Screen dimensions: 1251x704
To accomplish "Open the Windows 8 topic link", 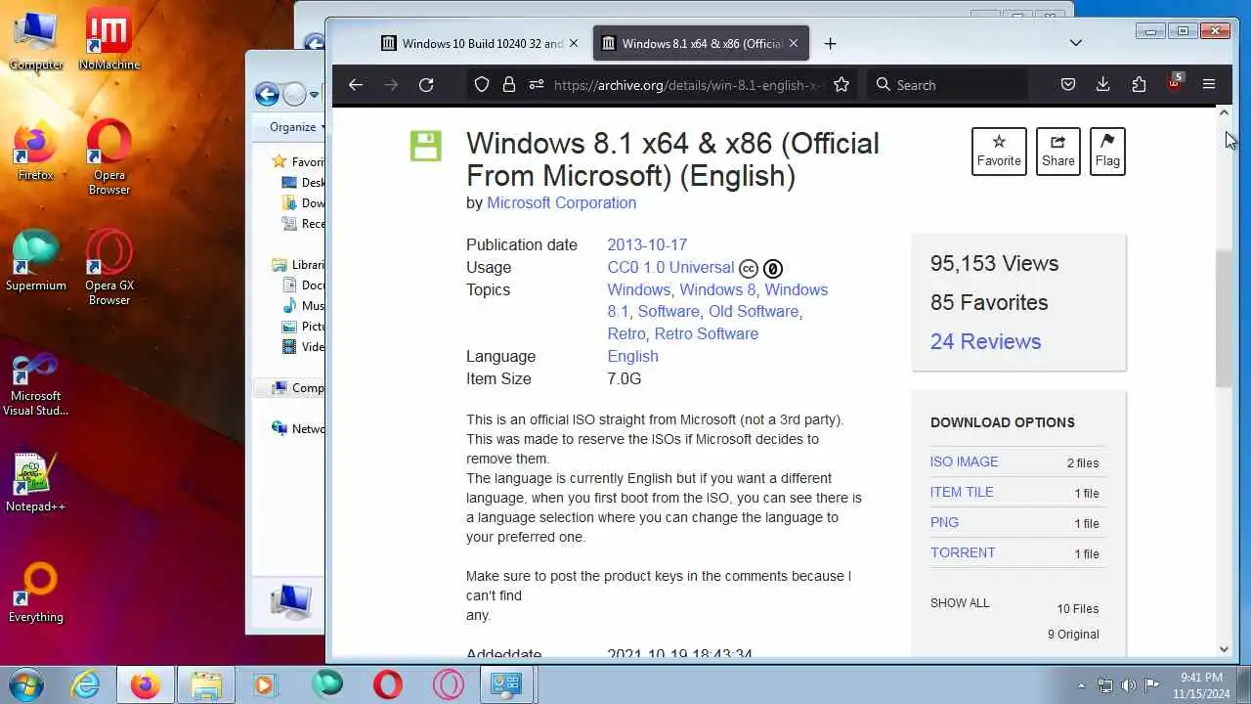I will (717, 289).
